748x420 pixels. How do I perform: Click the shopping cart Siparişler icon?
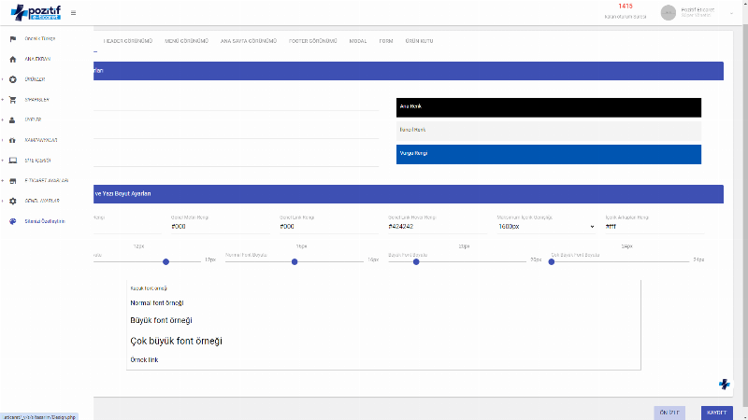pos(13,100)
